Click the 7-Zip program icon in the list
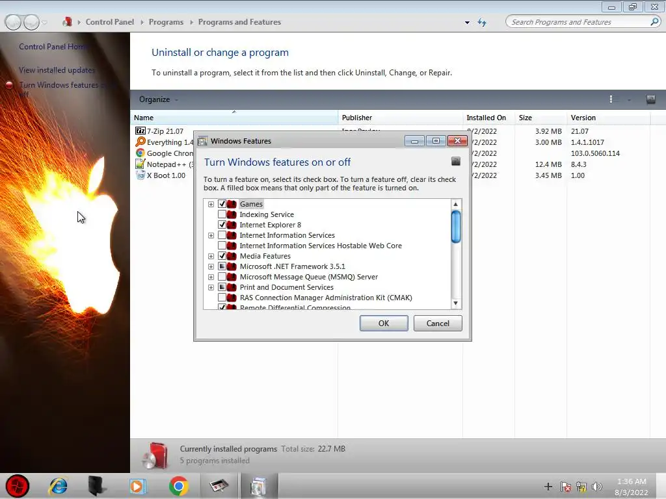 tap(140, 131)
